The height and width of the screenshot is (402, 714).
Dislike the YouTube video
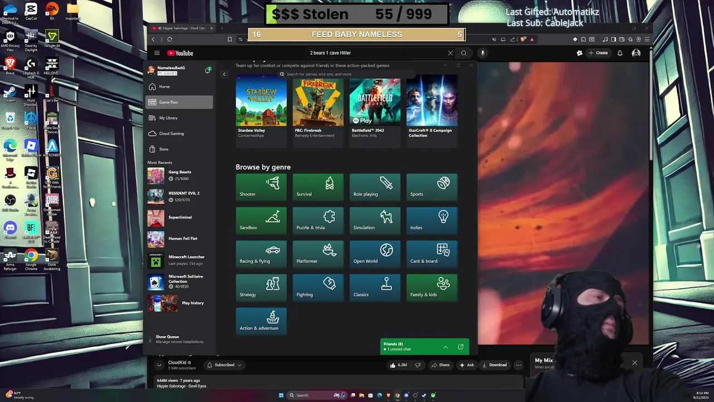pyautogui.click(x=418, y=365)
